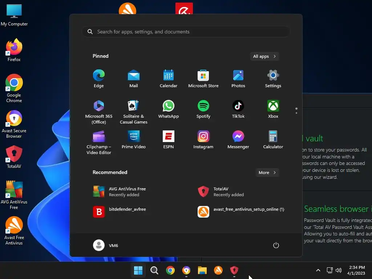Screen dimensions: 372x279
Task: Open avast_free_antivirus_setup_online (1) file
Action: click(x=241, y=212)
